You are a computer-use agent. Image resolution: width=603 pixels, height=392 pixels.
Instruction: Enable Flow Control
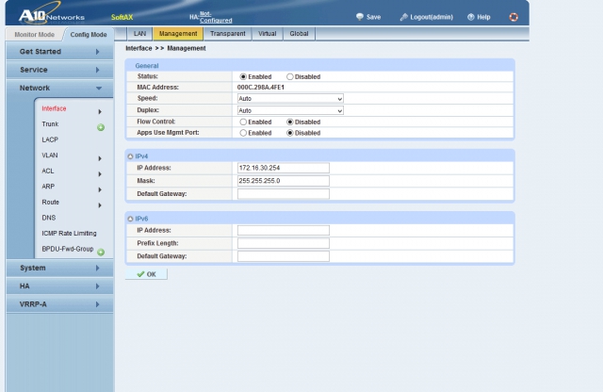point(243,122)
